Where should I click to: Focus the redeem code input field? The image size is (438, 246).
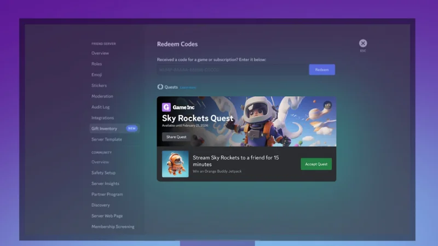pyautogui.click(x=233, y=70)
